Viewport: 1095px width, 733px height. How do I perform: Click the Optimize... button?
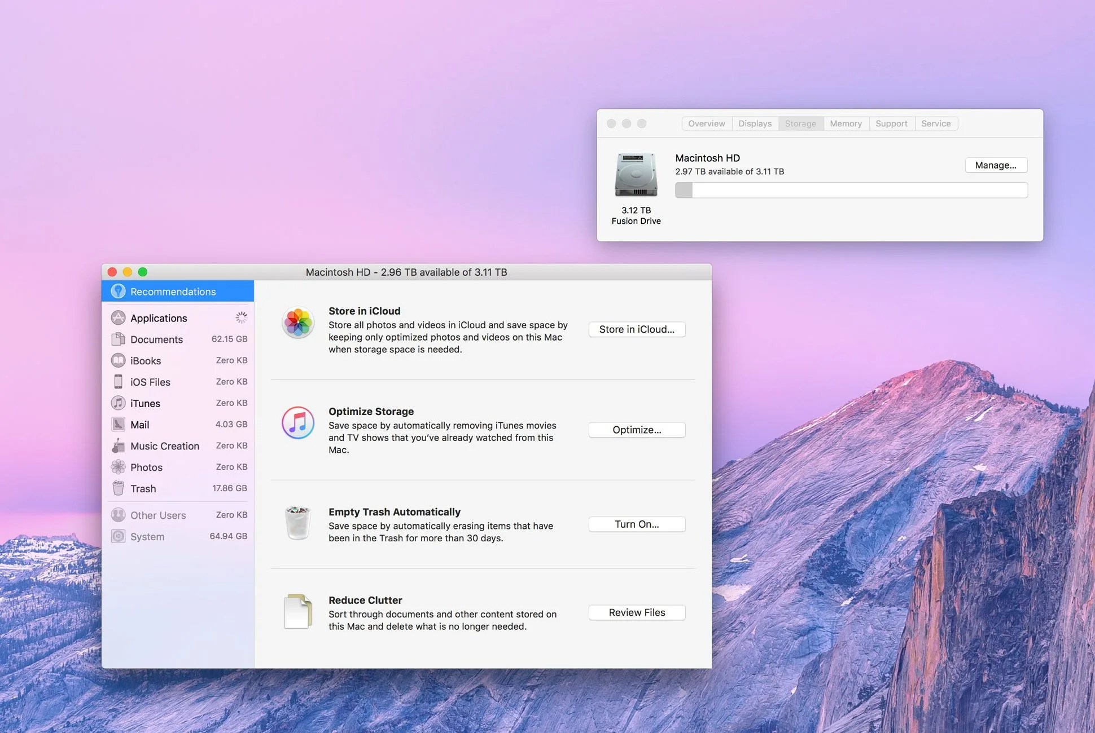(x=637, y=430)
